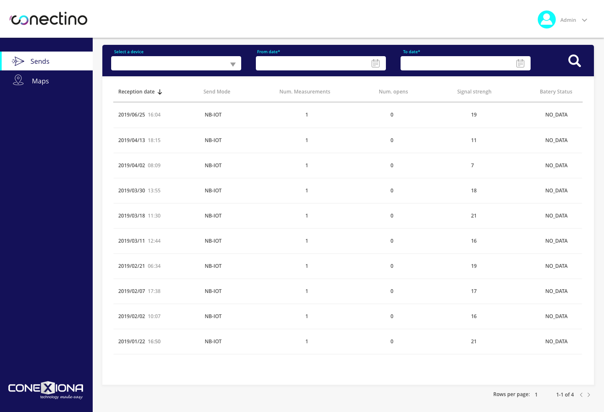Open the Sends section in sidebar
Image resolution: width=604 pixels, height=412 pixels.
[x=40, y=62]
